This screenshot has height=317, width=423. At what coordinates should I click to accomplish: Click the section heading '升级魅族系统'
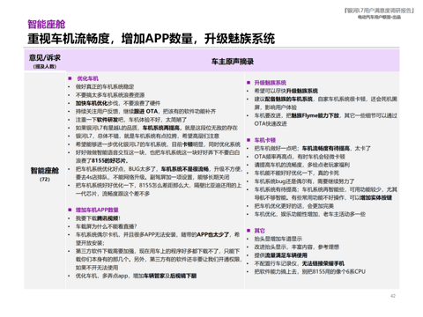pos(271,83)
